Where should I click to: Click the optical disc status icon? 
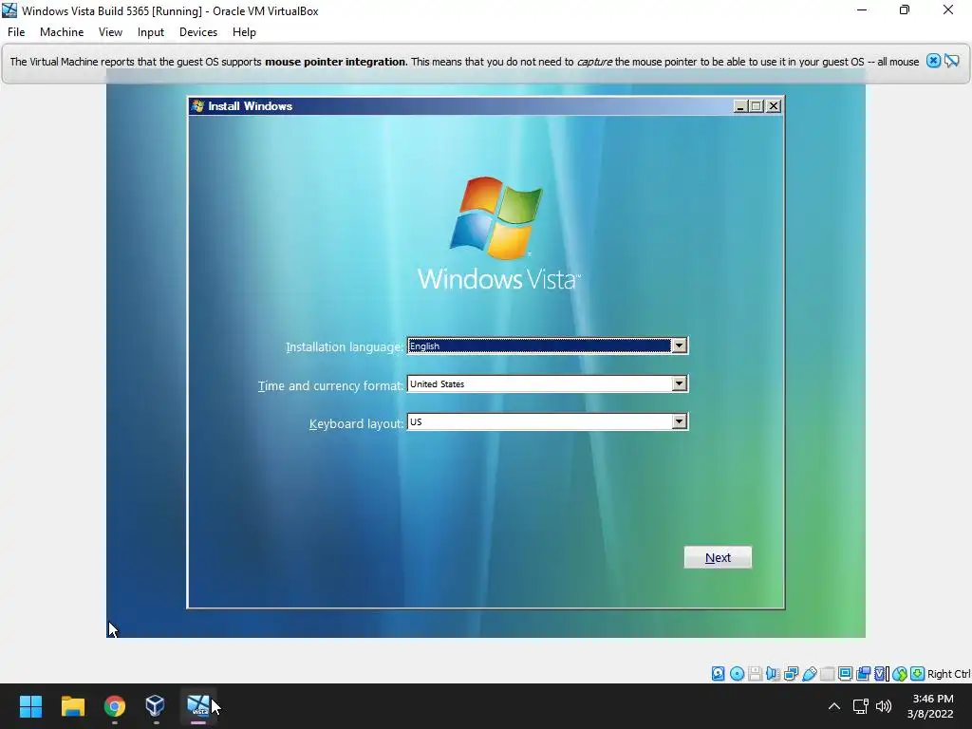(737, 673)
